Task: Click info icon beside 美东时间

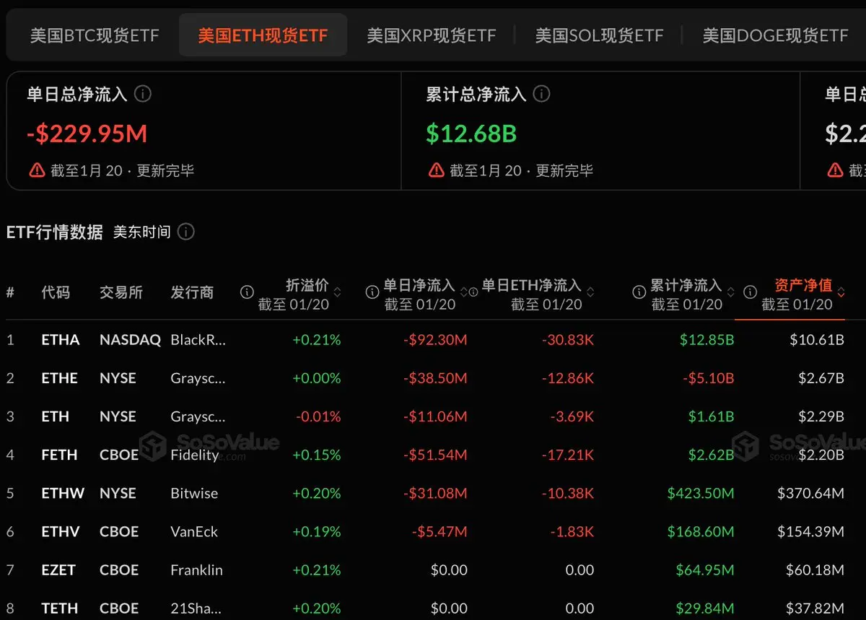Action: pos(186,232)
